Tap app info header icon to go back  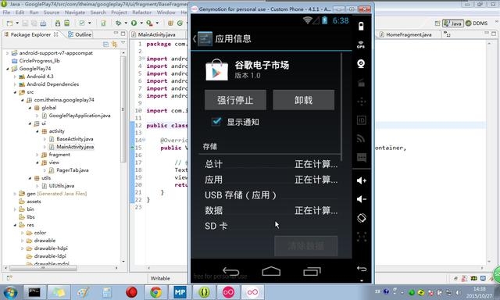pyautogui.click(x=203, y=39)
